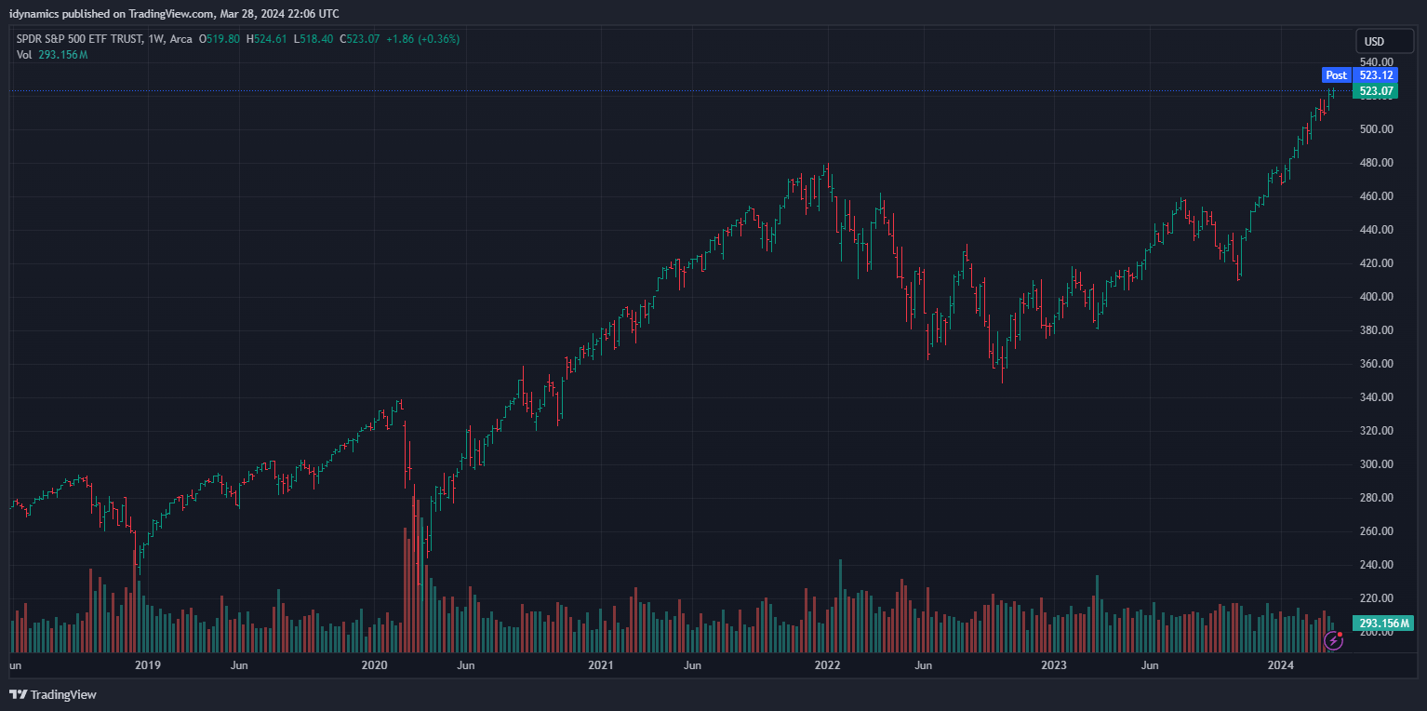Viewport: 1427px width, 711px height.
Task: Select the 523.12 post-market price tag
Action: click(1376, 75)
